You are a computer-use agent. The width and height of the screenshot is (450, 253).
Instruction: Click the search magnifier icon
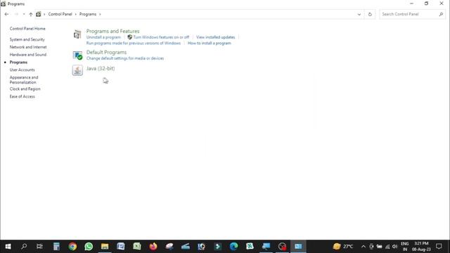click(441, 14)
